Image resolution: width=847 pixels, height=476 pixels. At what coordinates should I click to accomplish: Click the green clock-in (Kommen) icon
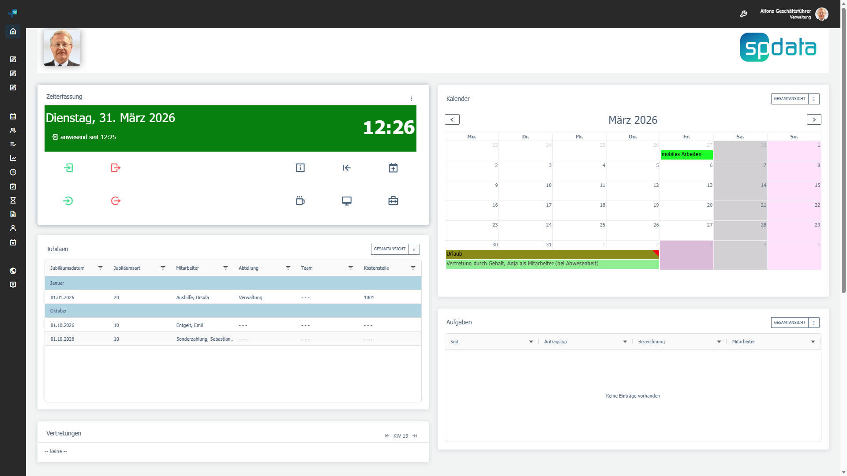tap(68, 168)
